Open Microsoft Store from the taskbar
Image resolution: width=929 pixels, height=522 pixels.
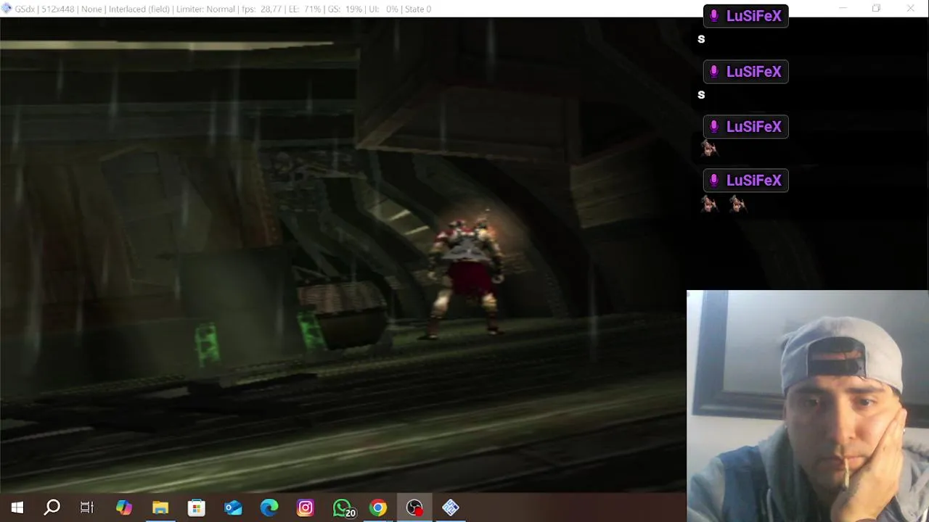[197, 507]
